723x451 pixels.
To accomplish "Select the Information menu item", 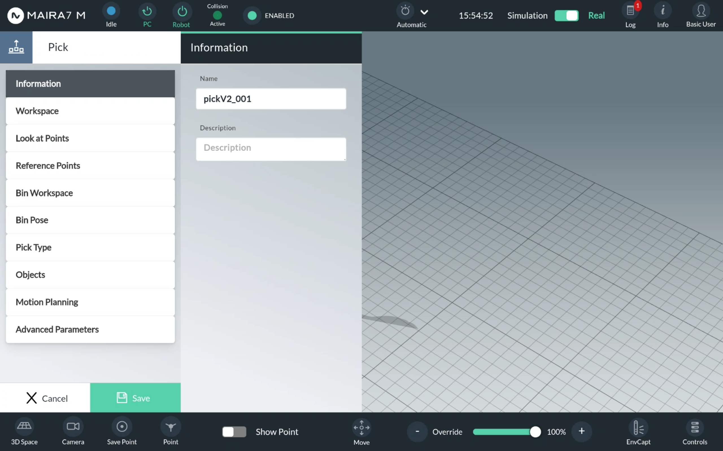I will click(x=90, y=84).
